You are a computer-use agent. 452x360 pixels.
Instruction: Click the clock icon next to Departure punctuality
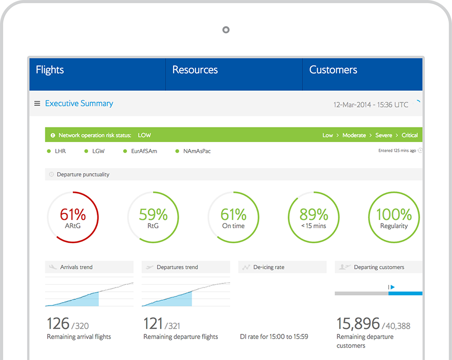click(x=51, y=175)
